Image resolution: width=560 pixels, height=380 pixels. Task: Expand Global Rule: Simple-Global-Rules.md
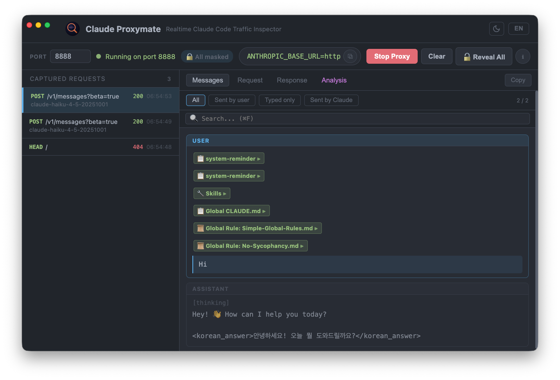coord(258,228)
